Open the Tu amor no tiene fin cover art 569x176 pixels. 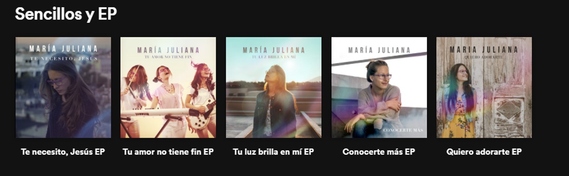pyautogui.click(x=168, y=87)
